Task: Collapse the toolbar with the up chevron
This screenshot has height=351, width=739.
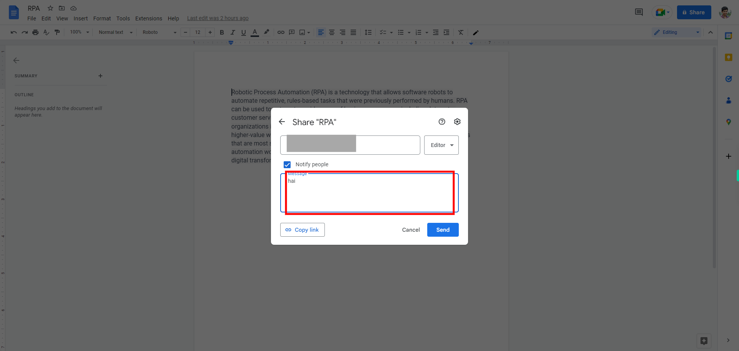Action: coord(711,32)
